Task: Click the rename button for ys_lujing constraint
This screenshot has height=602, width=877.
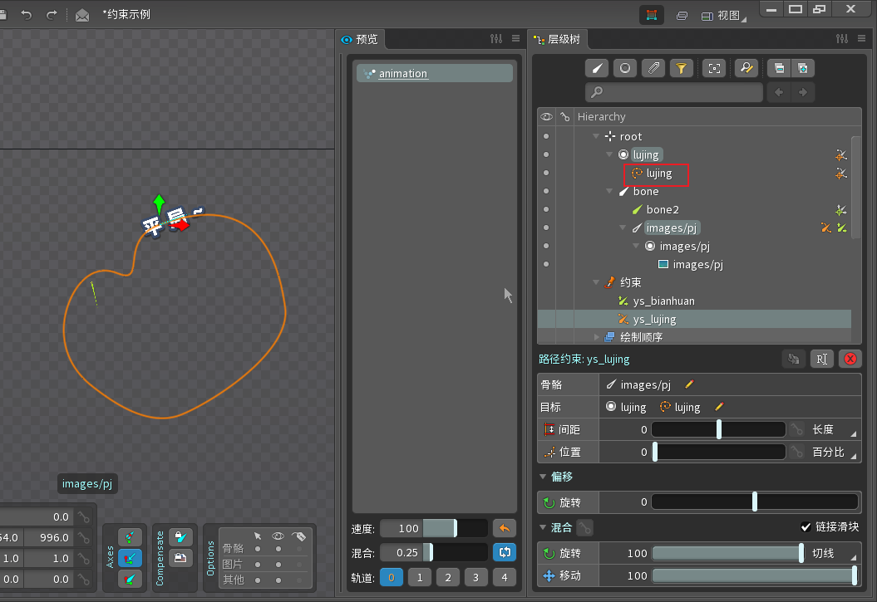Action: [x=821, y=359]
